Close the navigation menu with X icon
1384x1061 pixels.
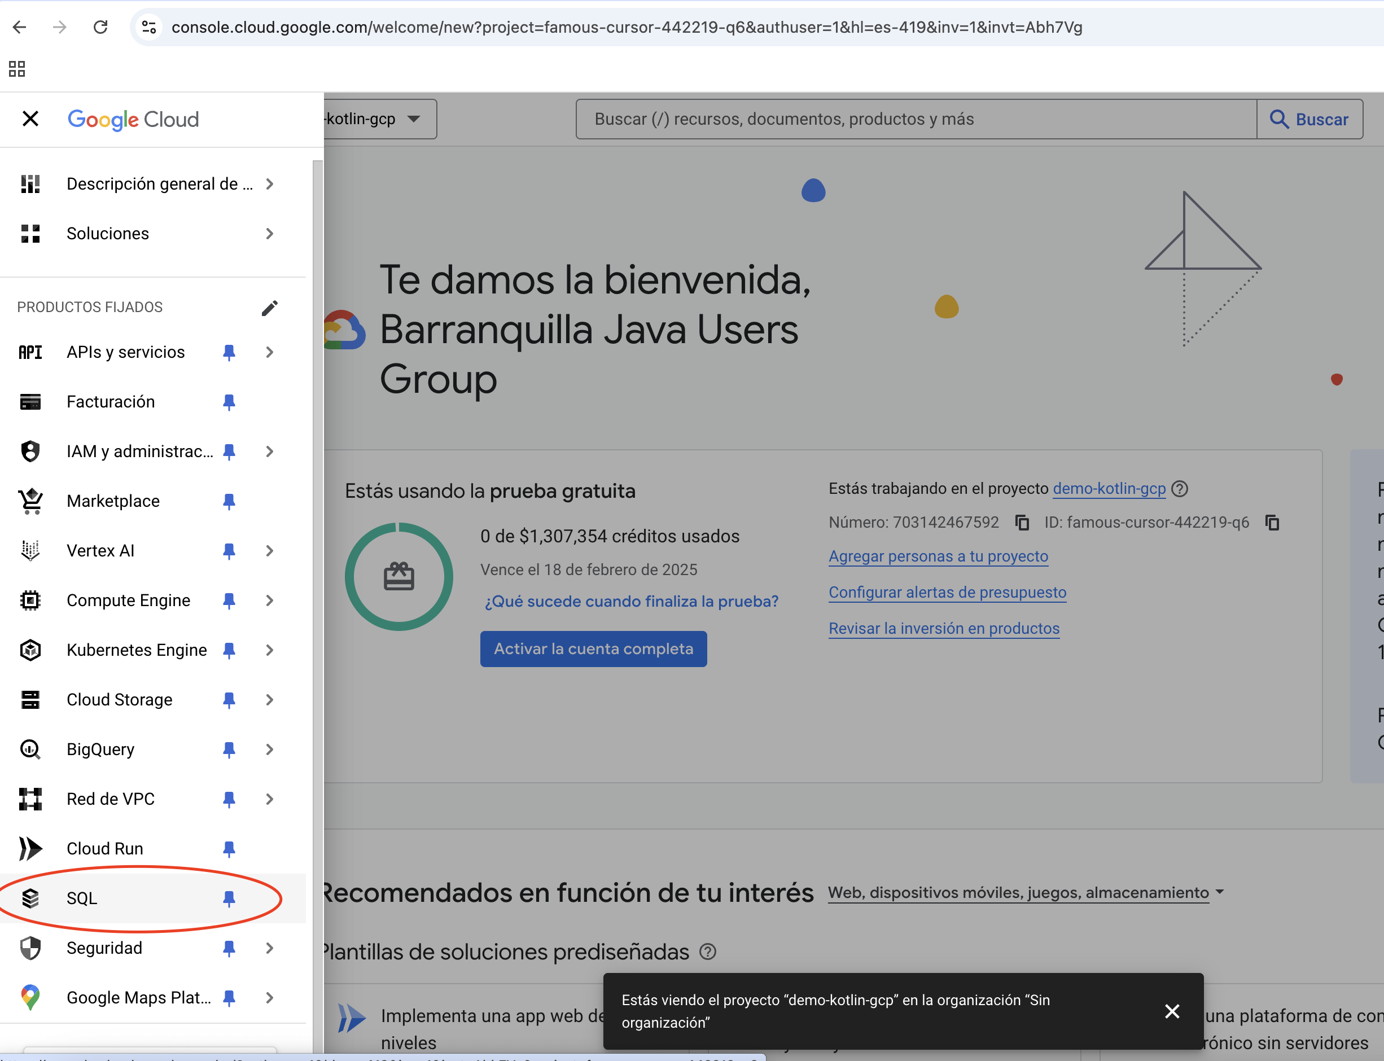pos(30,119)
